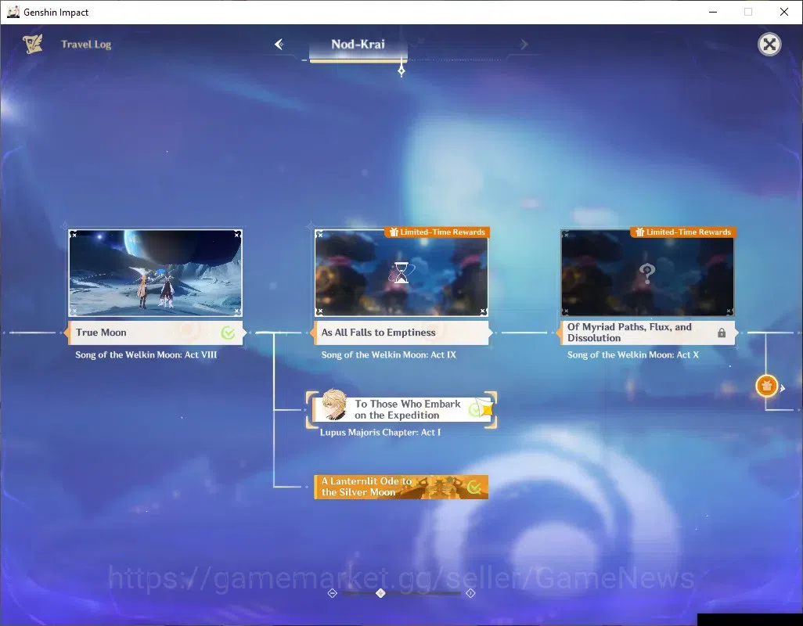The width and height of the screenshot is (803, 626).
Task: Click the As All Falls to Emptiness title
Action: pos(379,333)
